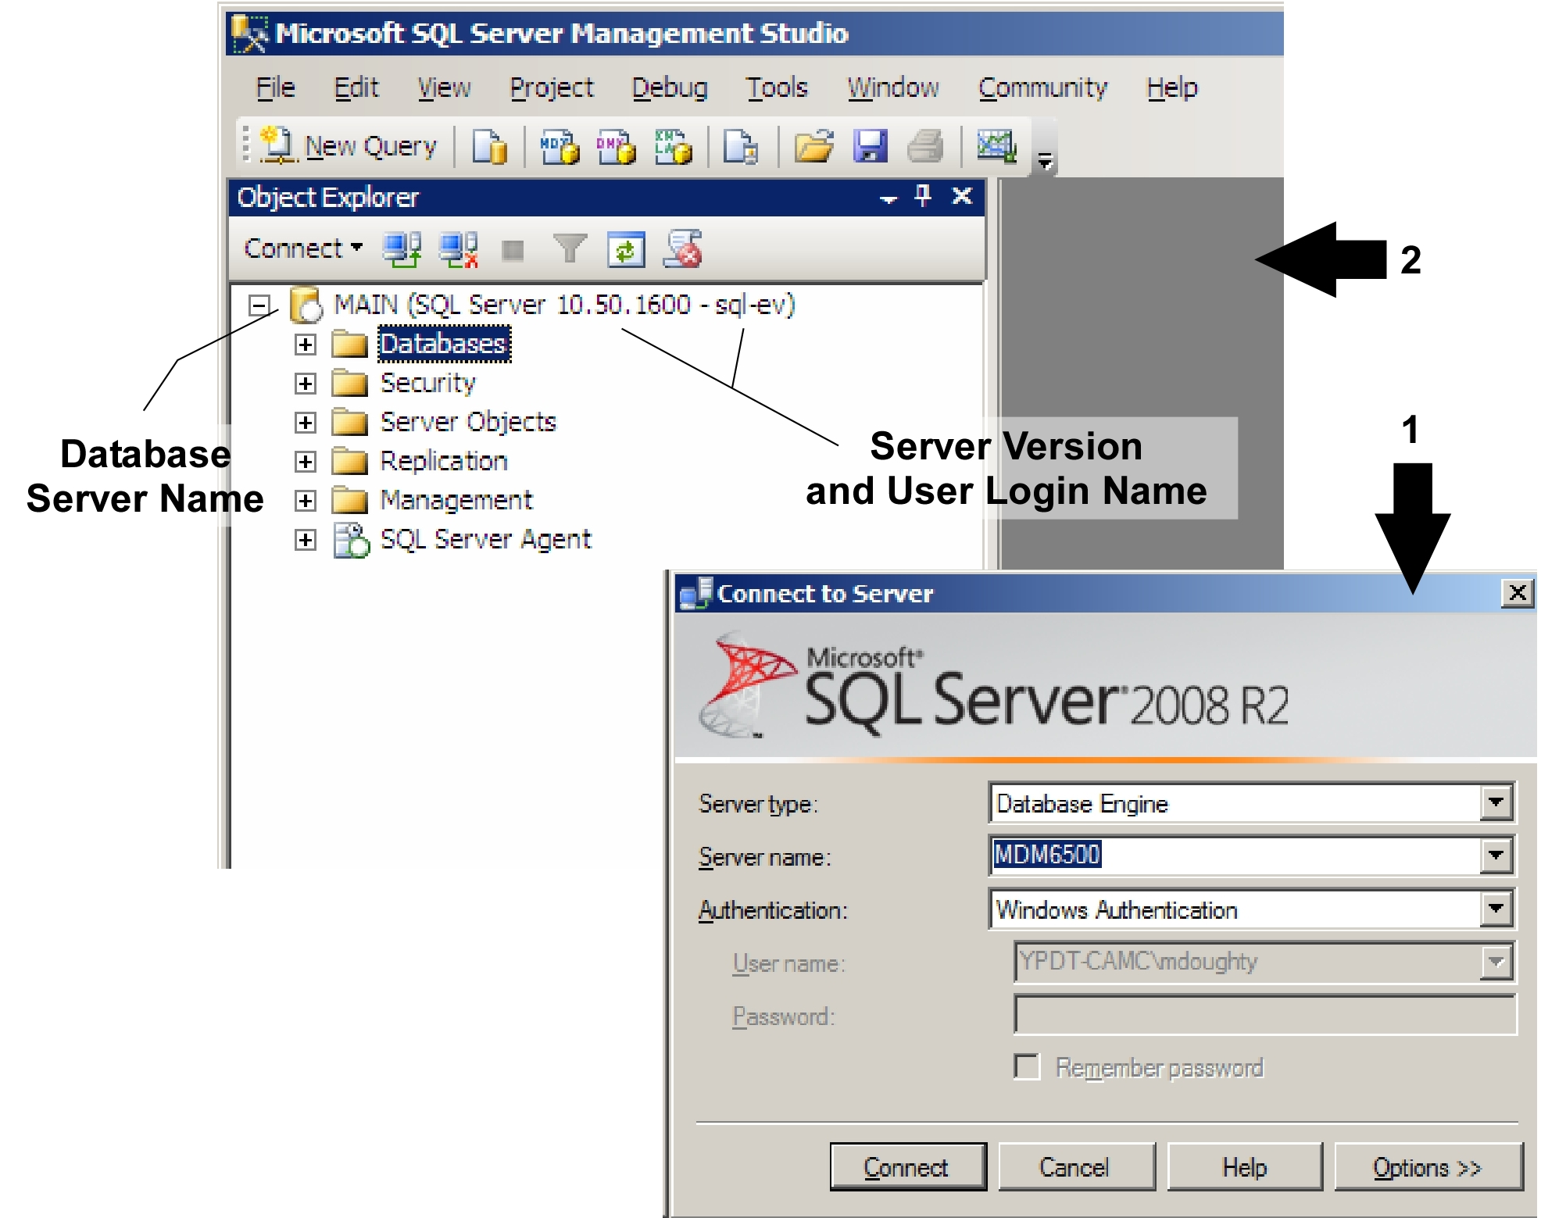Click the Save floppy disk icon
Screen dimensions: 1541x1218
(870, 146)
